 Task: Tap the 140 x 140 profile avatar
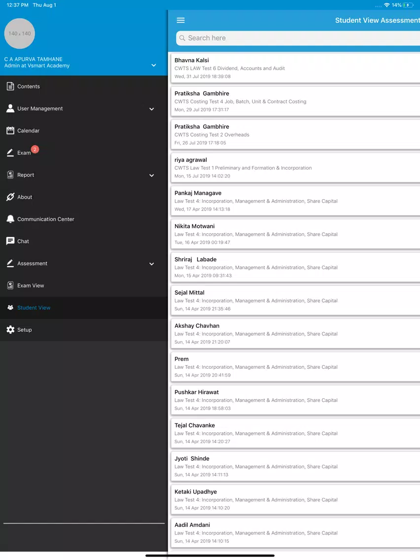pos(20,34)
